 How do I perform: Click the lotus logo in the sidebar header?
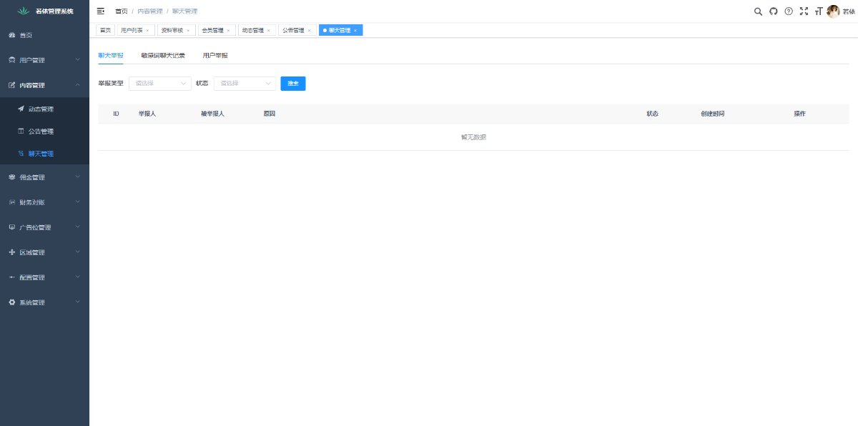pyautogui.click(x=25, y=11)
